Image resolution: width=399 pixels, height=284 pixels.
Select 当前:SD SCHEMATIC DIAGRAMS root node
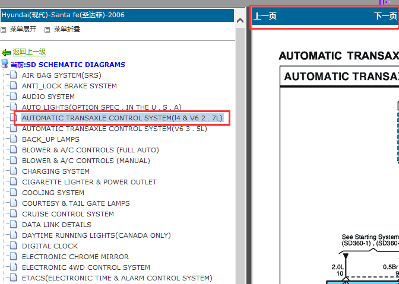(x=68, y=65)
